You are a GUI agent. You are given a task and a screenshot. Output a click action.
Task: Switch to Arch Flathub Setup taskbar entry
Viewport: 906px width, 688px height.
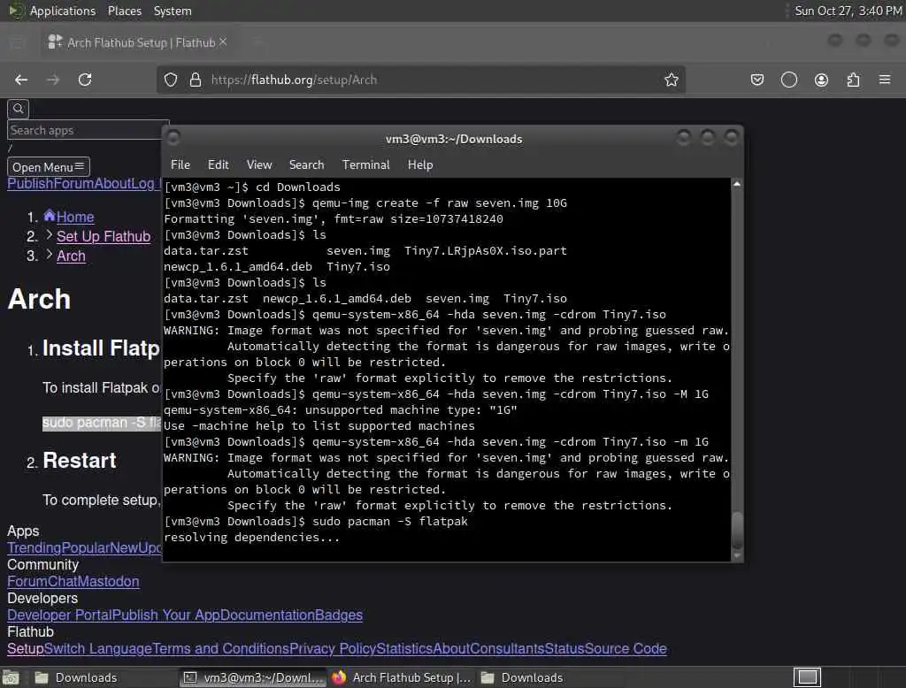[402, 677]
